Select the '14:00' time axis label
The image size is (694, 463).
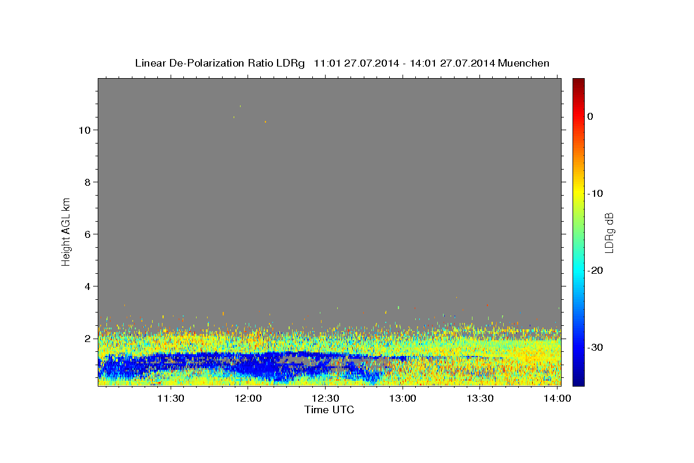click(558, 398)
